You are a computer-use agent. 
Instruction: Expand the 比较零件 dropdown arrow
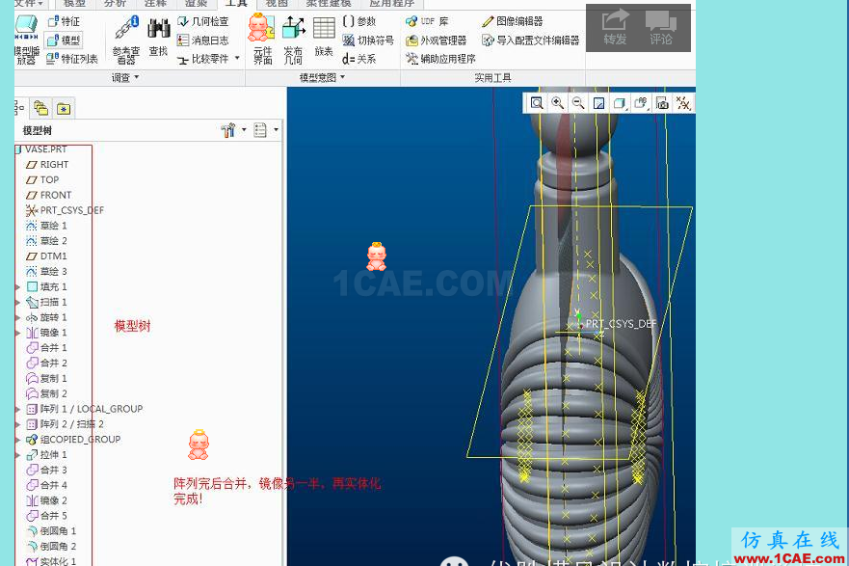(x=237, y=58)
